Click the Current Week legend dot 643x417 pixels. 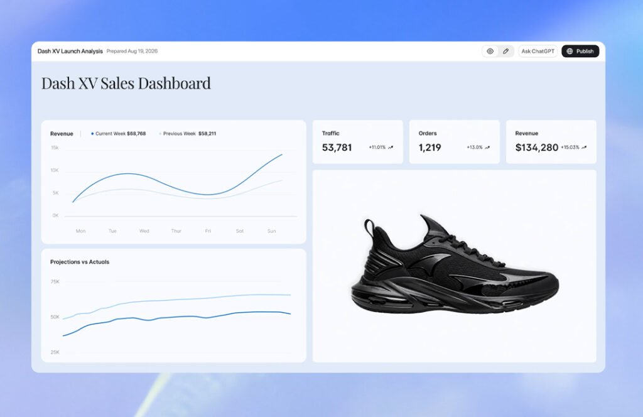pyautogui.click(x=92, y=134)
